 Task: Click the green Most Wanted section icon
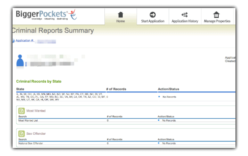click(22, 111)
